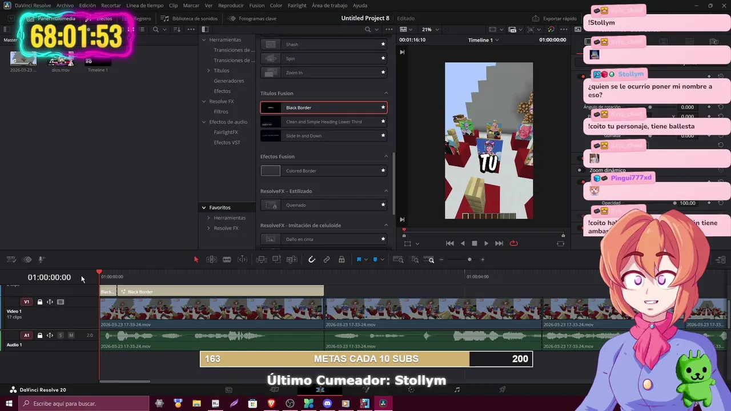Open the marker color dropdown arrow

point(382,260)
